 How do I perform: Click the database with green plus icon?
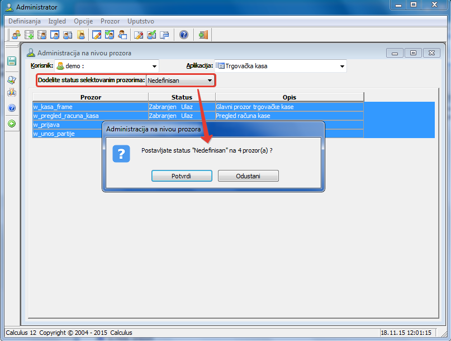coord(29,35)
